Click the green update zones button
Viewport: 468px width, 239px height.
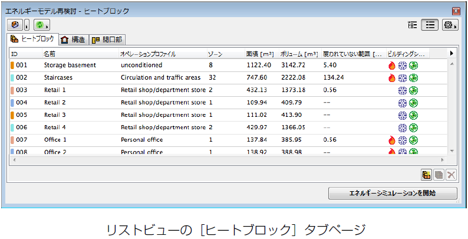pyautogui.click(x=42, y=25)
